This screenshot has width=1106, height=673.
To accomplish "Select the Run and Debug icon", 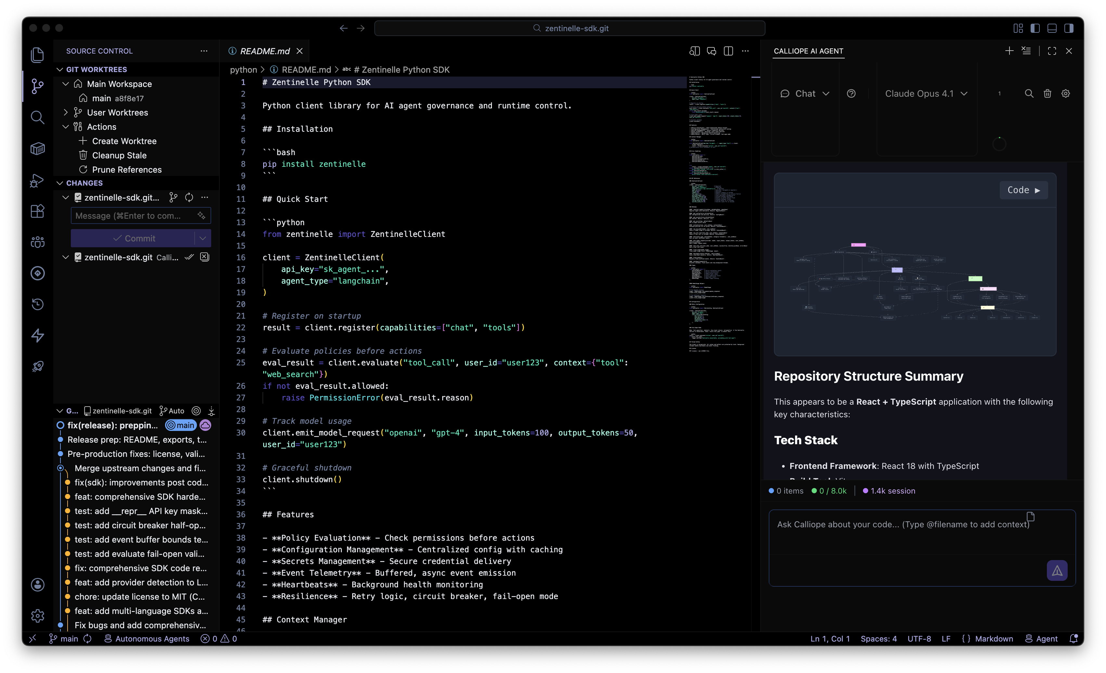I will [x=38, y=180].
